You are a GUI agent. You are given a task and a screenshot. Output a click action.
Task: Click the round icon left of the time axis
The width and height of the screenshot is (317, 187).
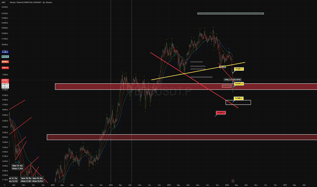(4, 185)
